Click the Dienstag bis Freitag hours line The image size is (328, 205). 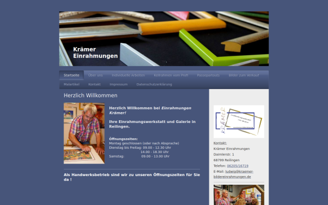click(140, 148)
